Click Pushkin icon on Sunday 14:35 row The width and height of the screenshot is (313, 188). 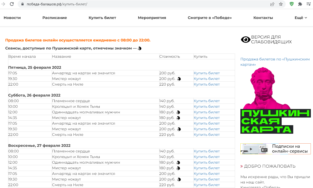point(178,168)
